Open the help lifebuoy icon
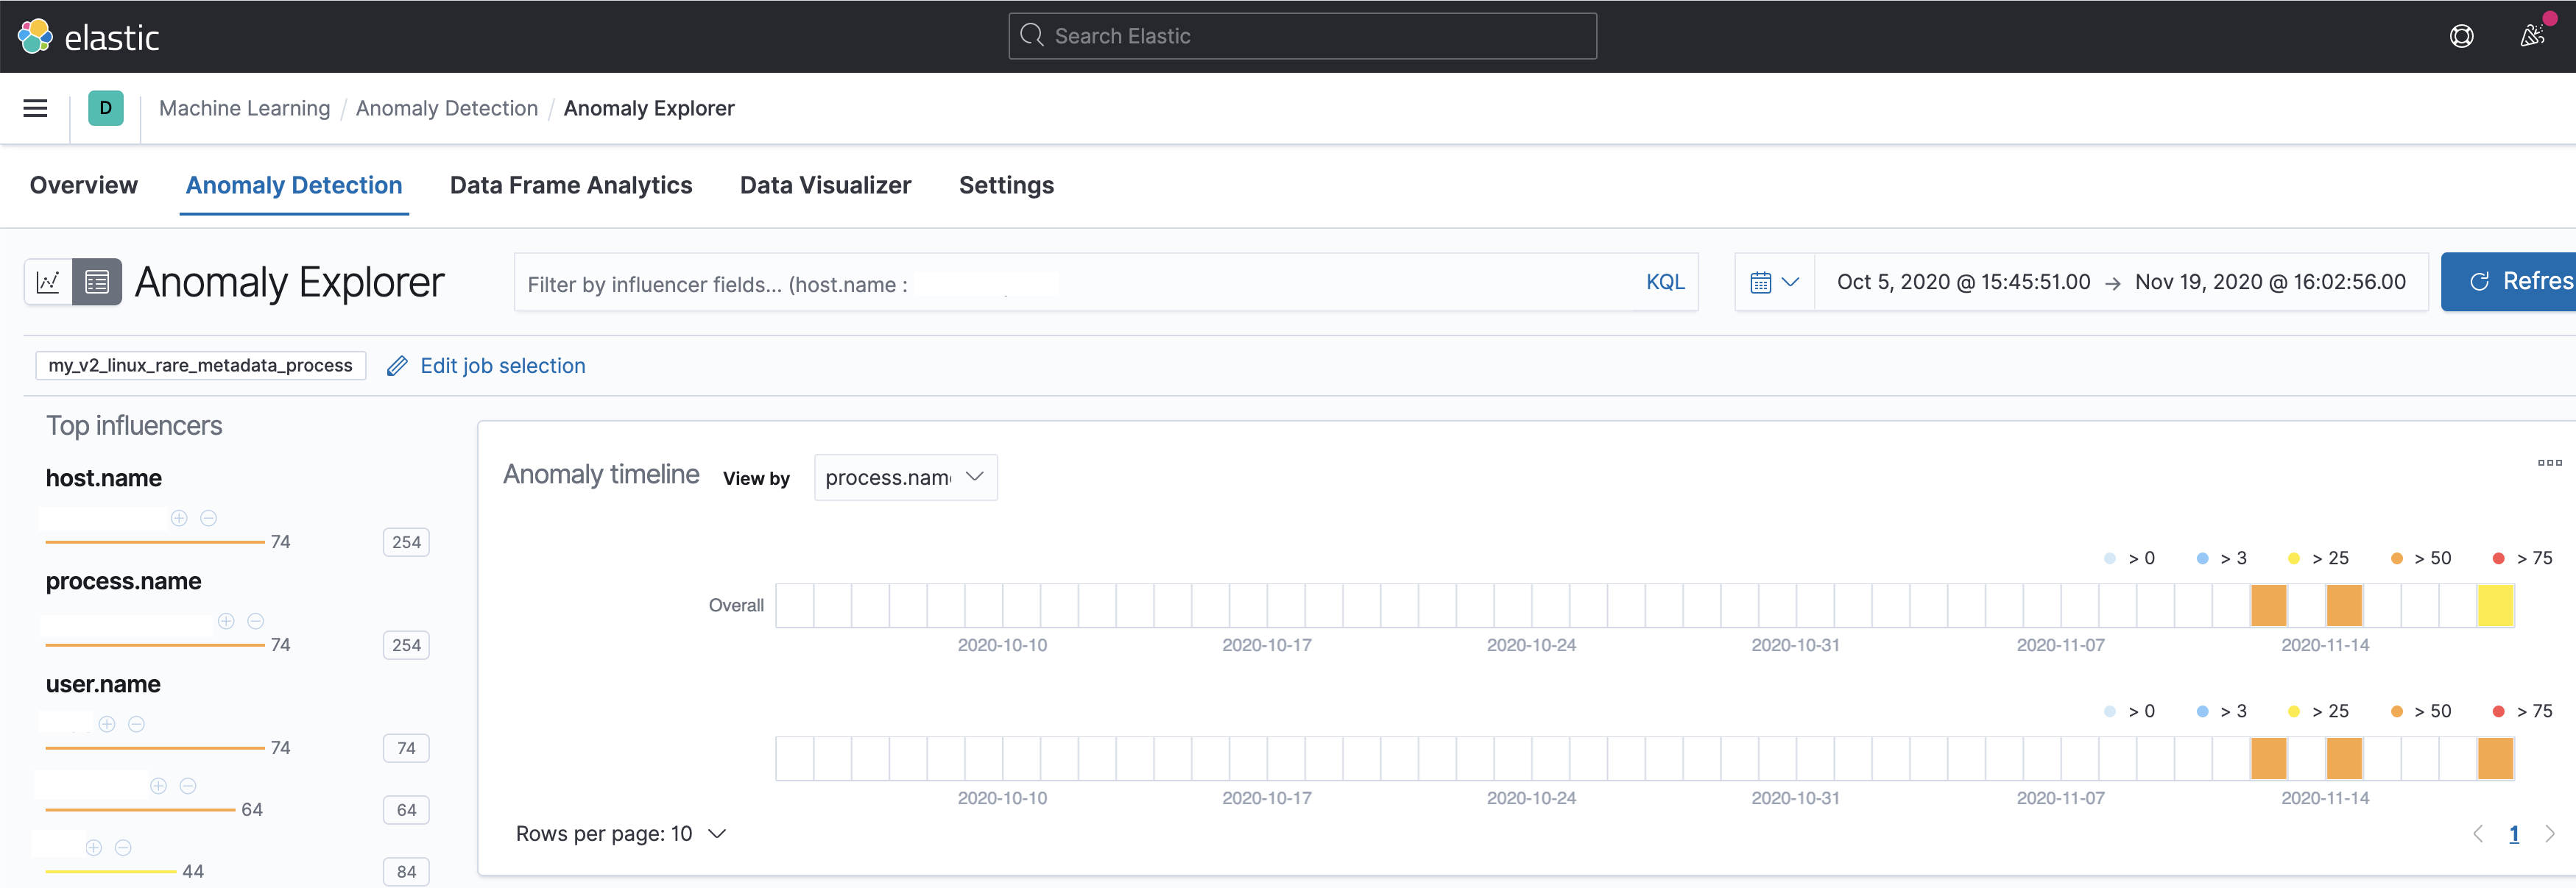Viewport: 2576px width, 888px height. (x=2461, y=37)
